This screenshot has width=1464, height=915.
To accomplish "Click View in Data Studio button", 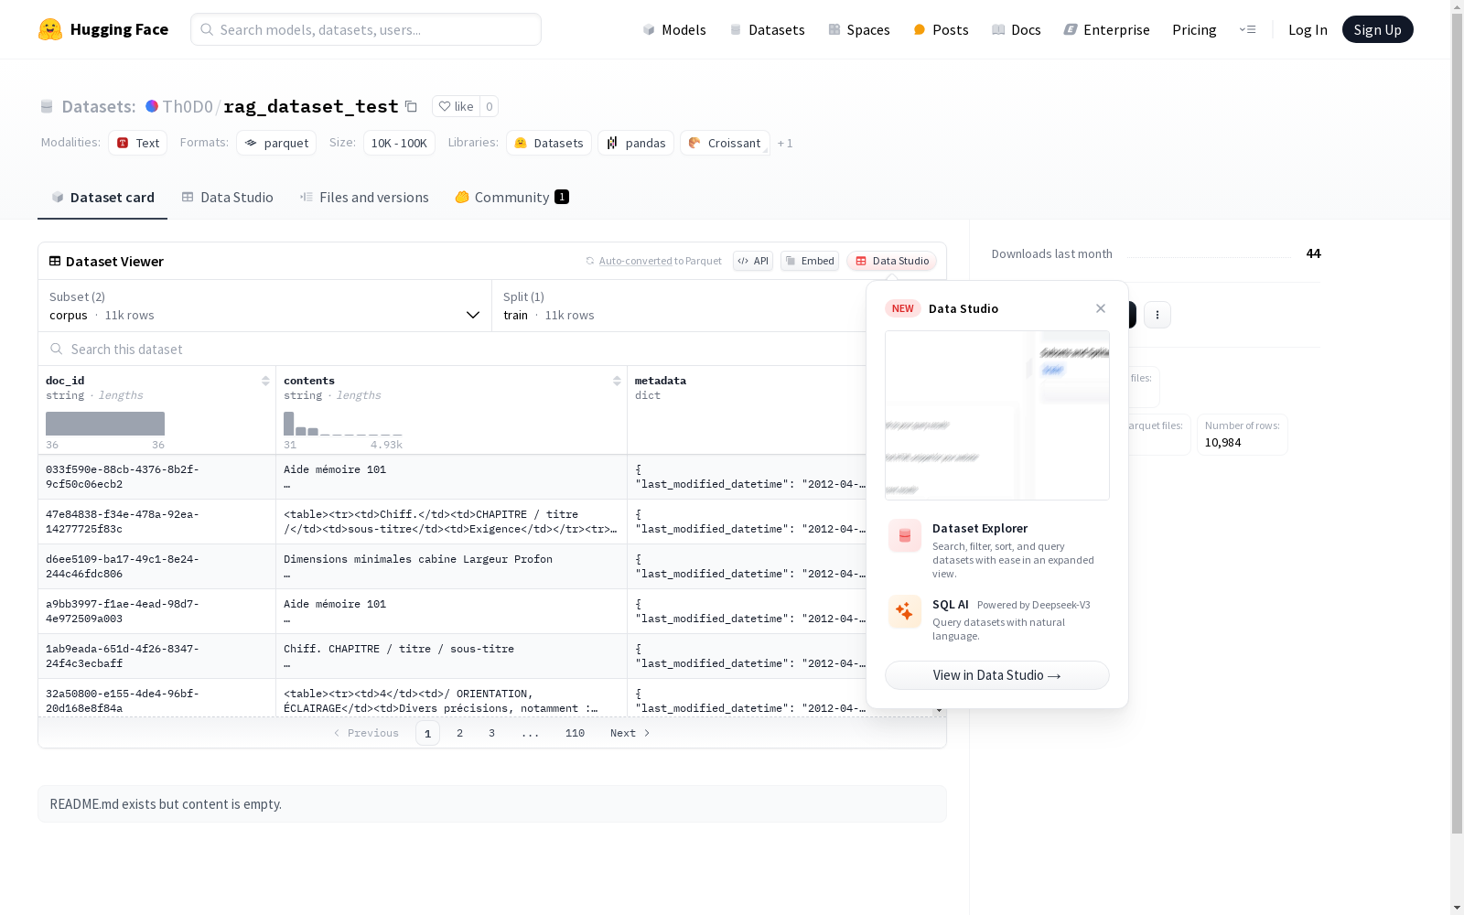I will click(x=997, y=675).
